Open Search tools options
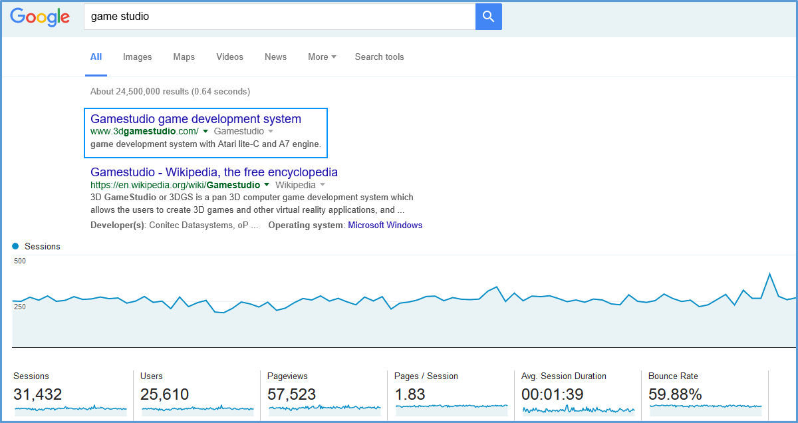The image size is (798, 423). (380, 57)
